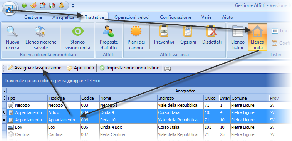
Task: Open the Varie ribbon tab
Action: tap(206, 17)
